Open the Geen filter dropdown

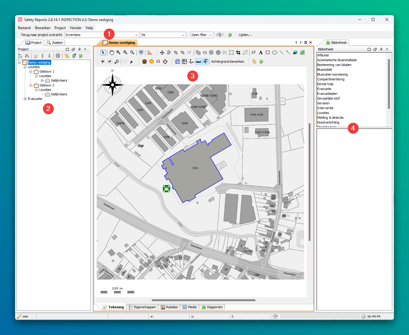click(x=202, y=35)
